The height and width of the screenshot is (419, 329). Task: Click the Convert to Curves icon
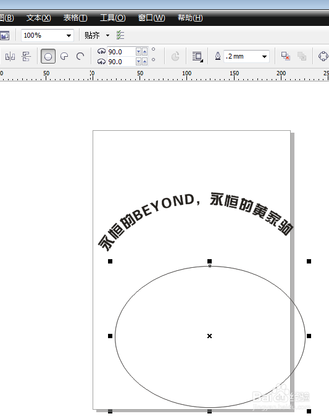click(323, 56)
